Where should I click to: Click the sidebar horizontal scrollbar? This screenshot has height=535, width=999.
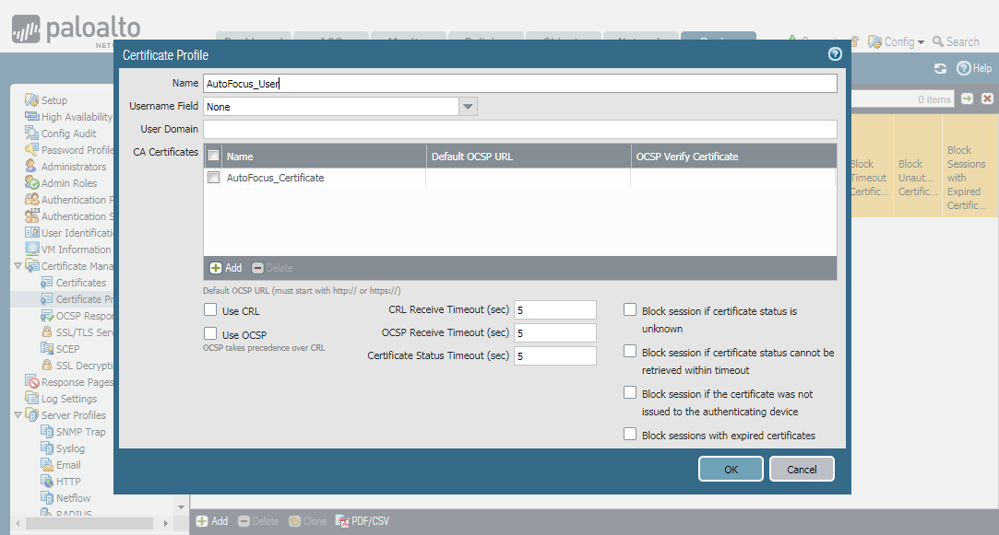click(89, 523)
